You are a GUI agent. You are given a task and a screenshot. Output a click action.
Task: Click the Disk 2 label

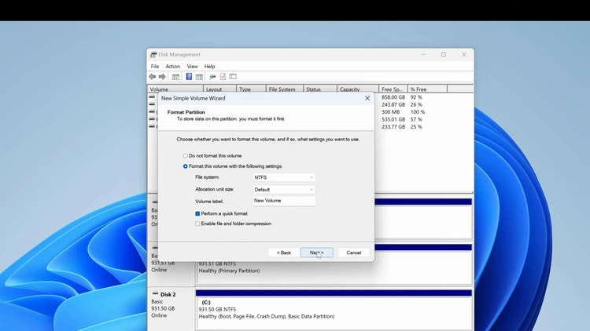point(168,295)
